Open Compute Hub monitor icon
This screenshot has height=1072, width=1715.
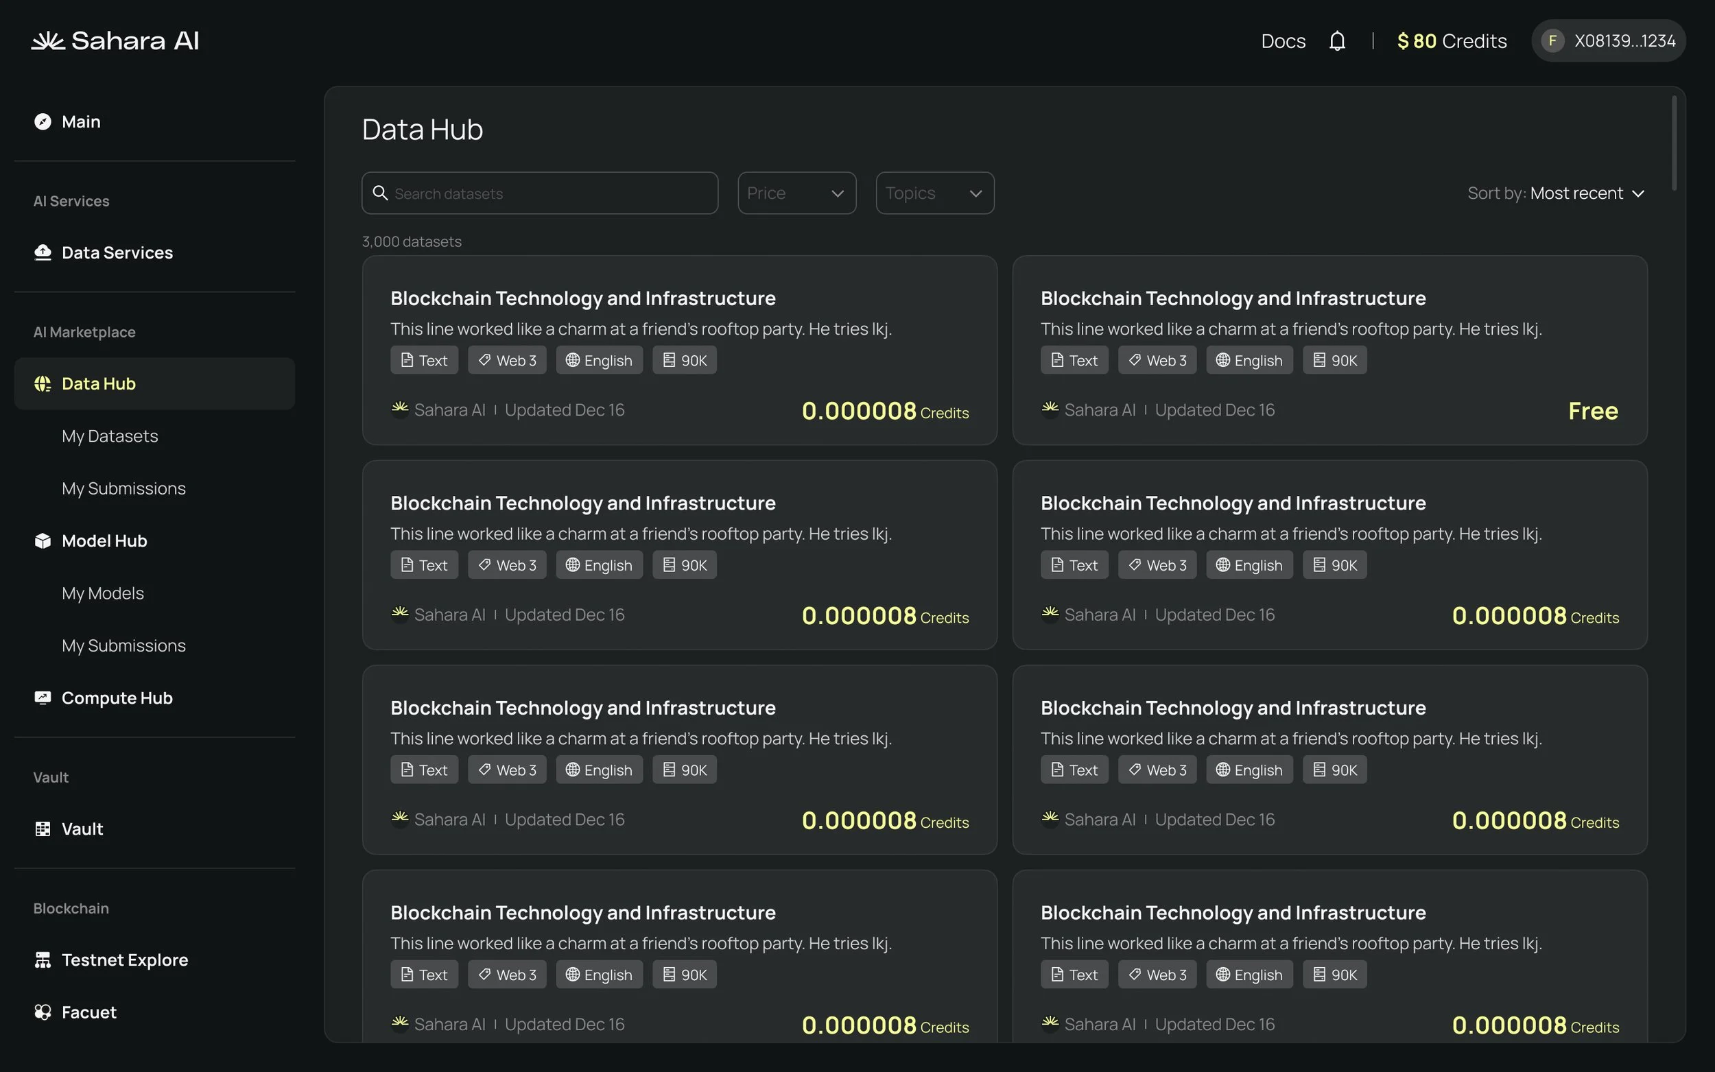point(43,698)
